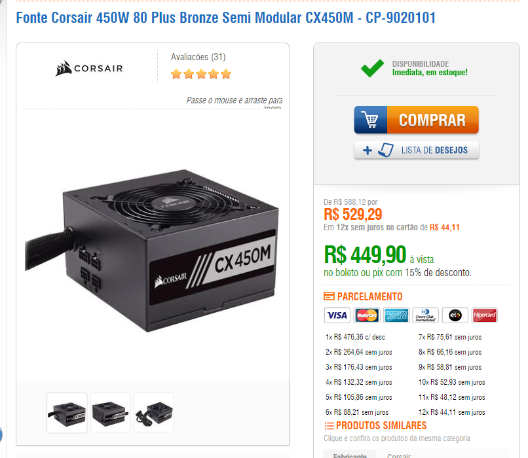Click the green availability checkmark icon

pos(372,68)
